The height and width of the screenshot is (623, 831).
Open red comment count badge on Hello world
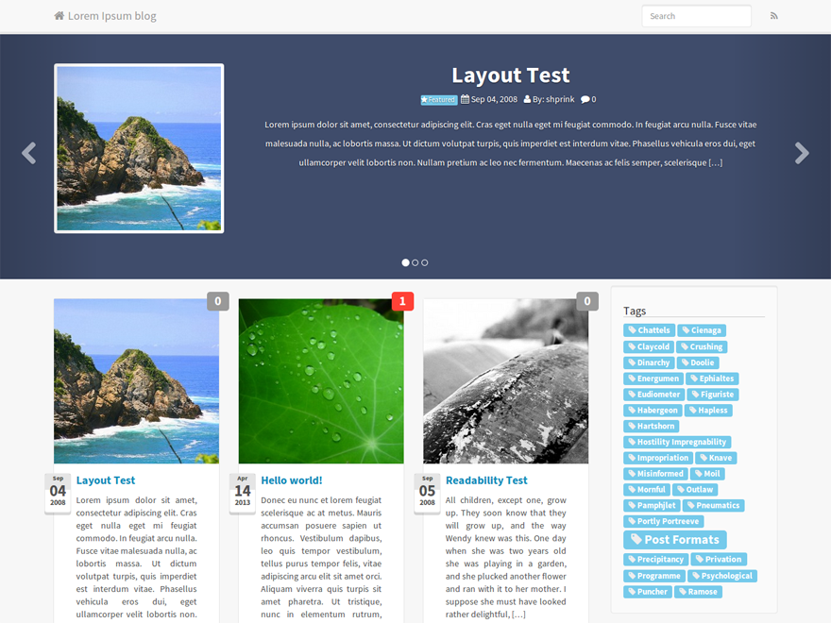click(402, 301)
